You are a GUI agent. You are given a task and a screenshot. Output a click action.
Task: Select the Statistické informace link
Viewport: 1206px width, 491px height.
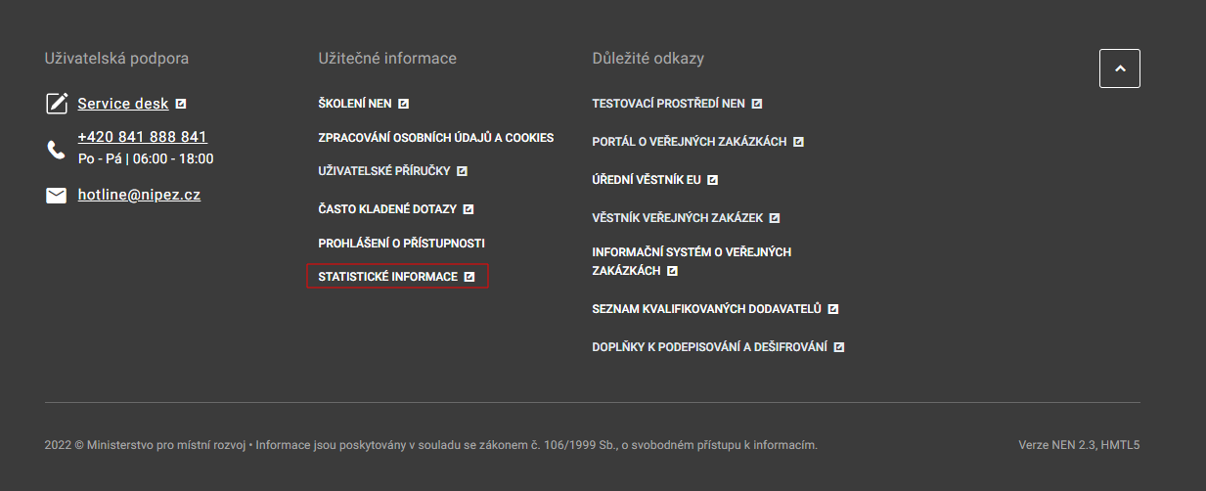[388, 277]
